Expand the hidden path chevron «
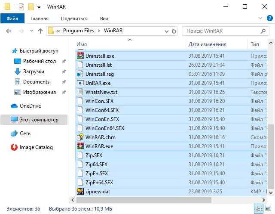The image size is (275, 214). (x=58, y=31)
